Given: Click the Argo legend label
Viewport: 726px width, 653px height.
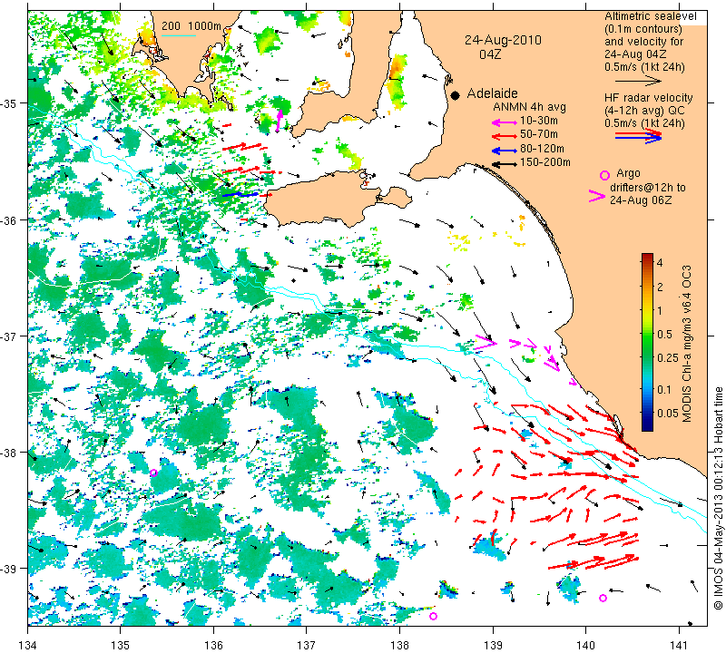Looking at the screenshot, I should pos(628,173).
